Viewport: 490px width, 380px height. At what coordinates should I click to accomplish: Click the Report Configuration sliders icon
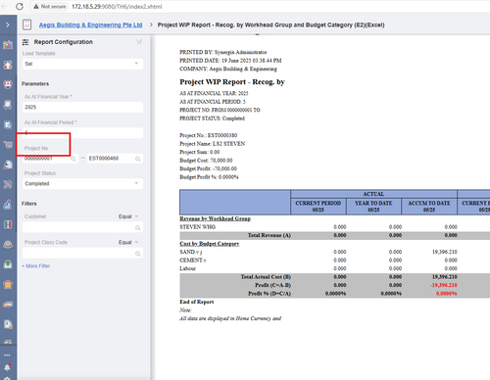tap(25, 42)
